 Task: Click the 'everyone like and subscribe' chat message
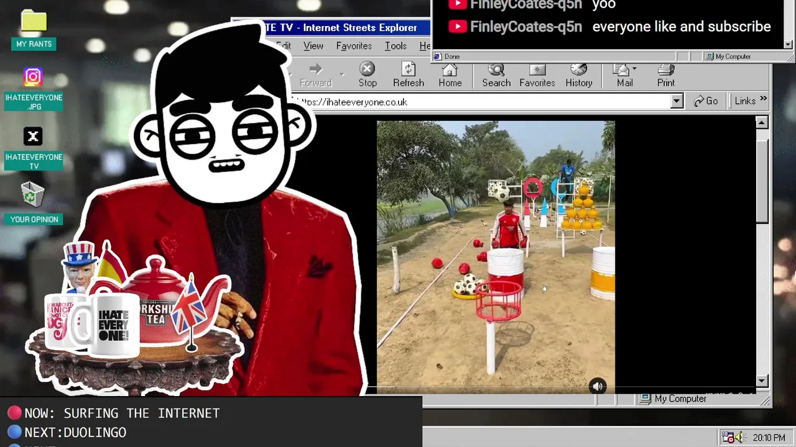682,27
